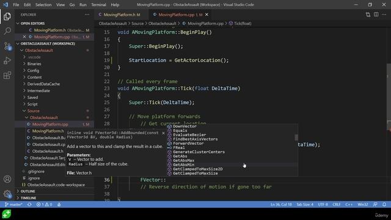Change CRLF end of line sequence
The image size is (391, 220).
click(337, 204)
